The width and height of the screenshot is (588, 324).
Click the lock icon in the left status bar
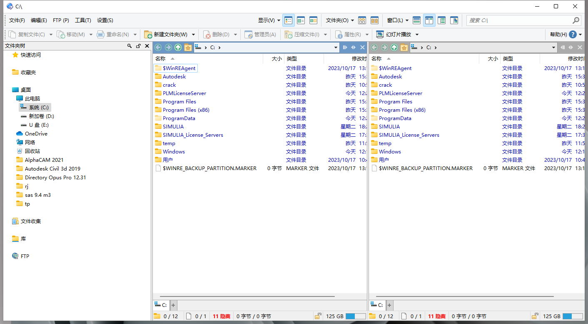click(x=319, y=316)
